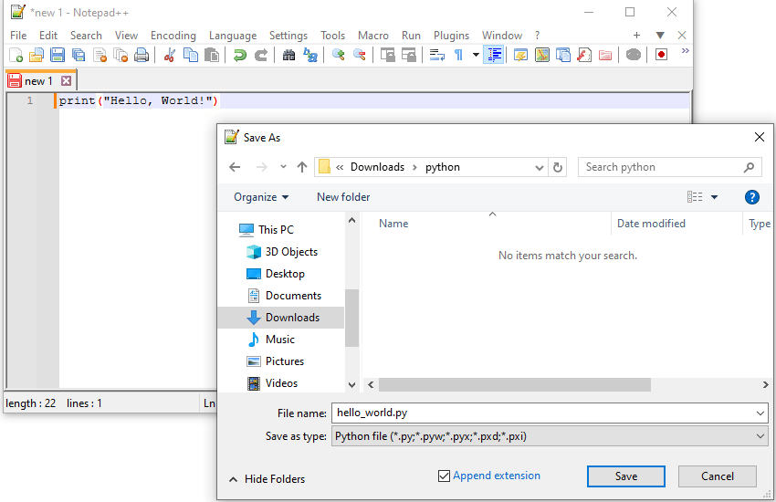
Task: Open the dropdown arrow next to pilcrow icon
Action: tap(476, 55)
